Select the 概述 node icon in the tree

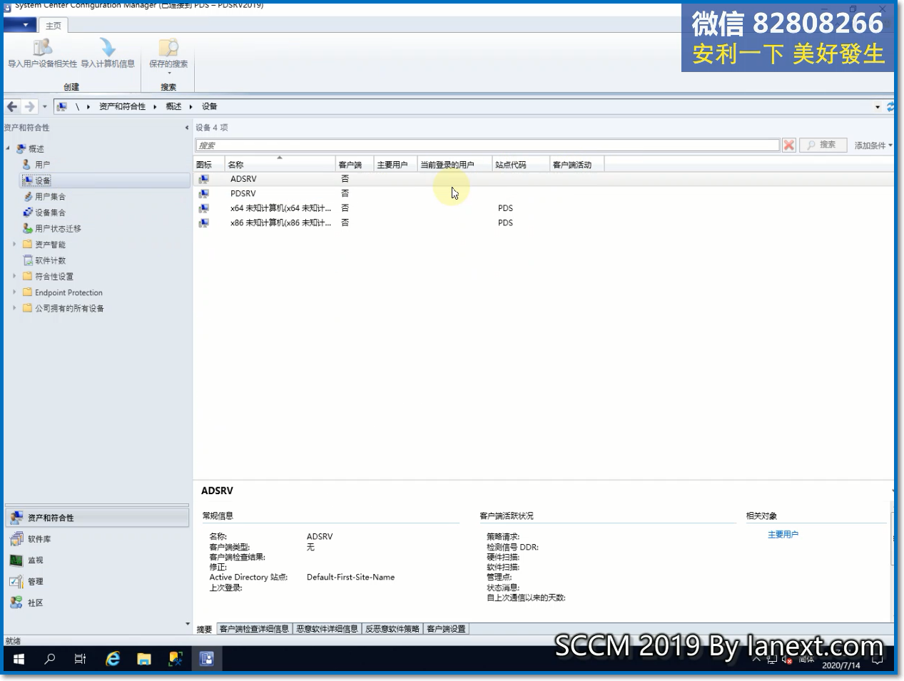coord(21,148)
